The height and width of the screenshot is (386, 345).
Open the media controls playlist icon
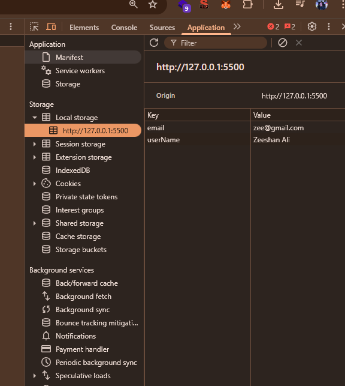point(300,4)
